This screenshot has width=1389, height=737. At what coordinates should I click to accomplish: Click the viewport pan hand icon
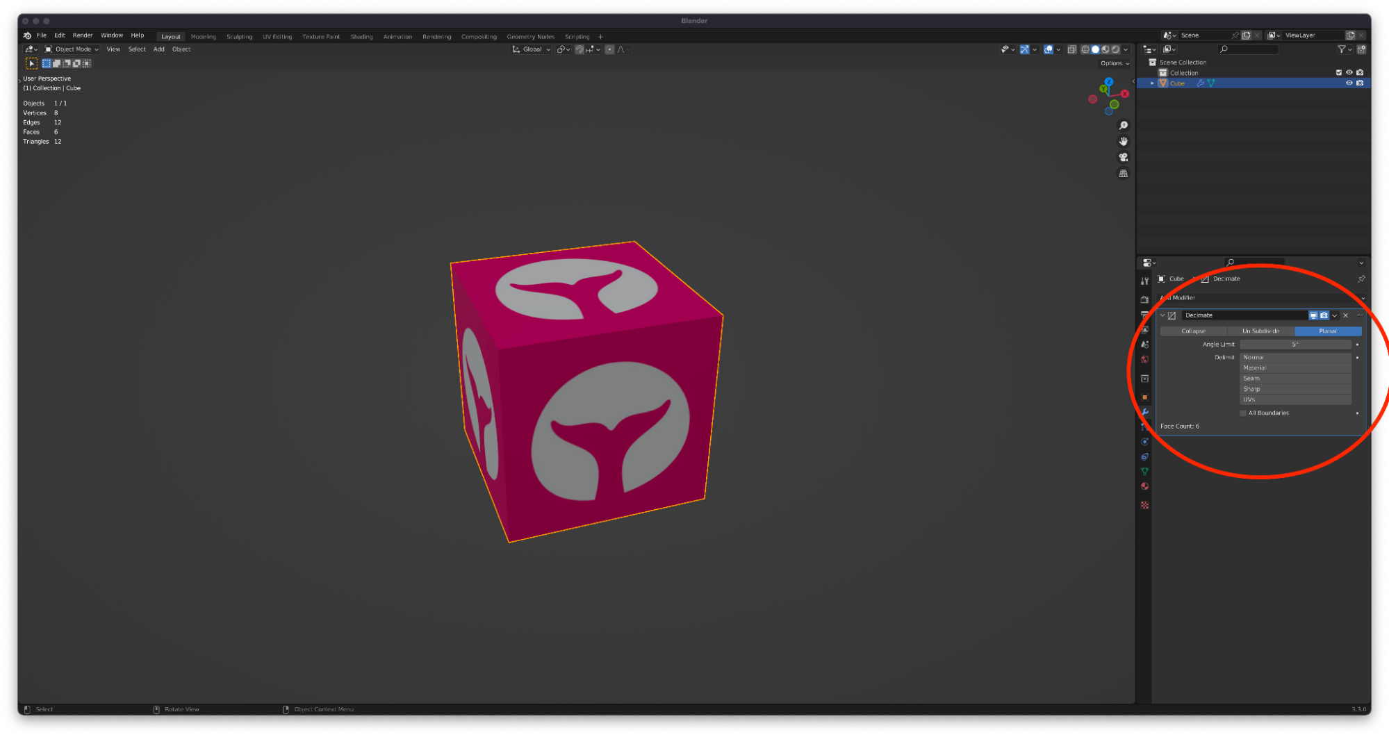pyautogui.click(x=1123, y=142)
